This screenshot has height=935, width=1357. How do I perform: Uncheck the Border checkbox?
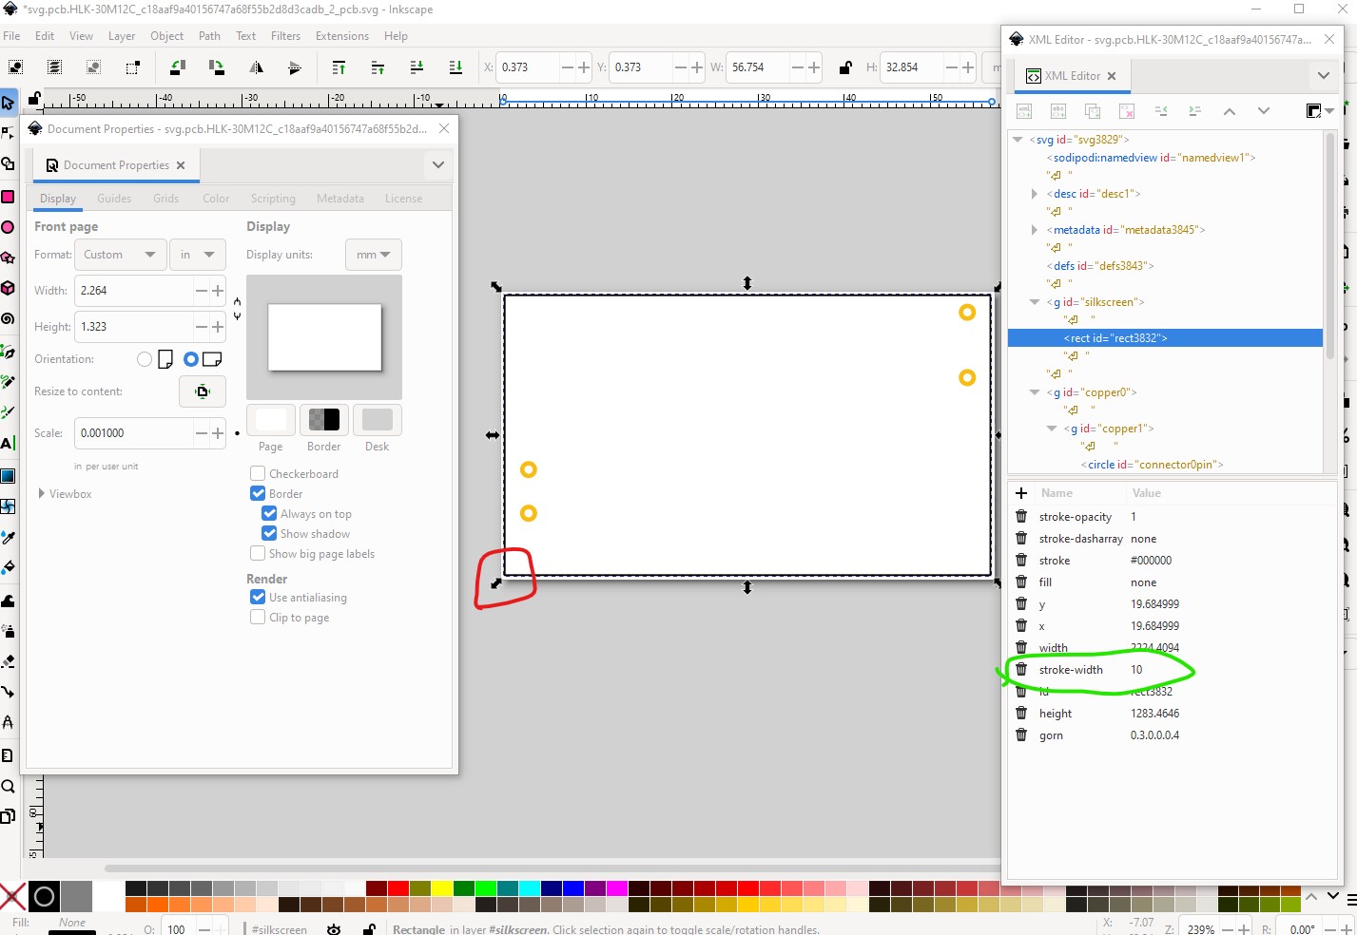click(x=258, y=493)
